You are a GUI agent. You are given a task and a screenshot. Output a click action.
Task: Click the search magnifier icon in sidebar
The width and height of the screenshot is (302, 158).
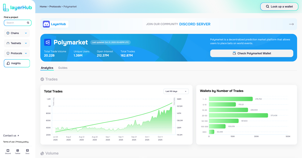point(28,23)
